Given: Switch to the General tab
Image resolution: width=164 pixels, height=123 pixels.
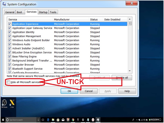Looking at the screenshot, I should coord(10,12).
